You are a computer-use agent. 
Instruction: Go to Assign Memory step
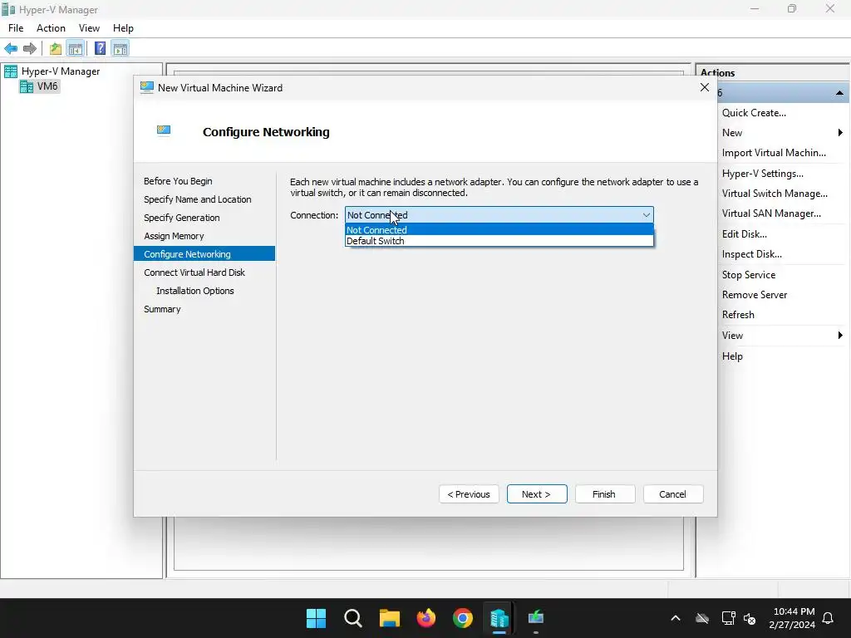tap(174, 236)
